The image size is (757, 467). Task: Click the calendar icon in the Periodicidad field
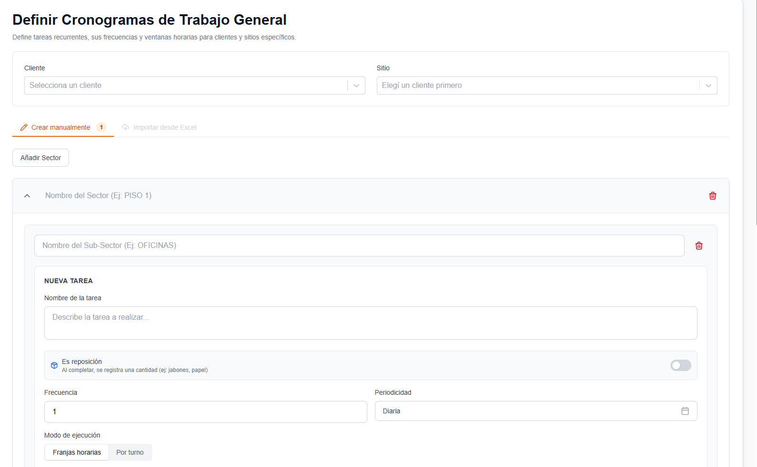coord(685,411)
